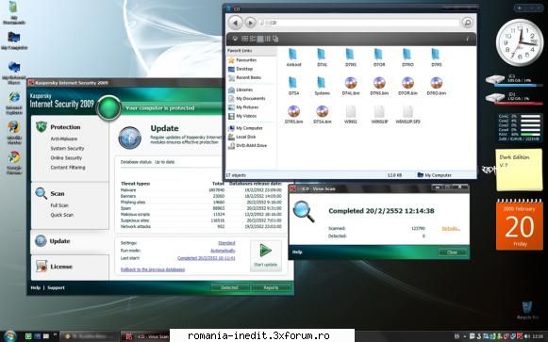Viewport: 548px width, 342px height.
Task: Click the magnifier icon in Virus Scan window
Action: pyautogui.click(x=304, y=211)
